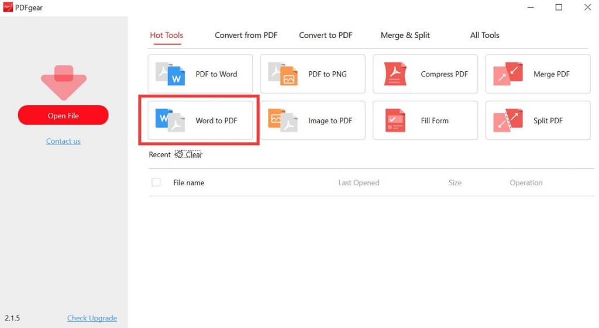Click the Size column header
This screenshot has width=599, height=328.
point(455,182)
